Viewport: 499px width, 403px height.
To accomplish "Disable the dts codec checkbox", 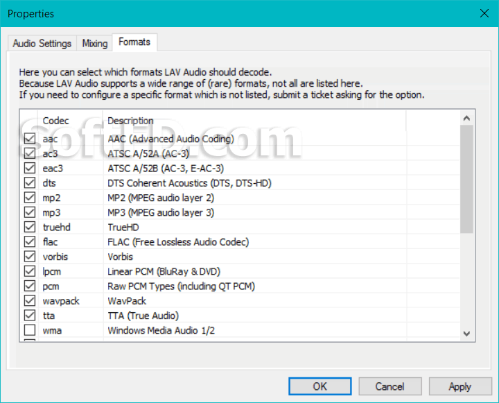I will coord(30,182).
